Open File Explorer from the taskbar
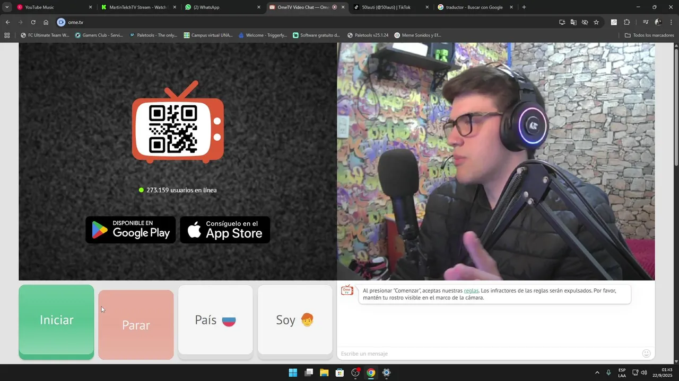 coord(324,373)
